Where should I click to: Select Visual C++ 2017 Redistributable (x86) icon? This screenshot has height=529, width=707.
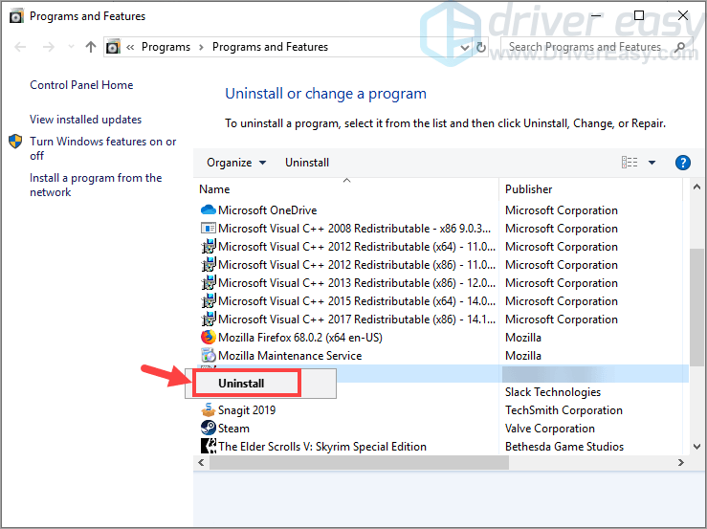[x=209, y=319]
